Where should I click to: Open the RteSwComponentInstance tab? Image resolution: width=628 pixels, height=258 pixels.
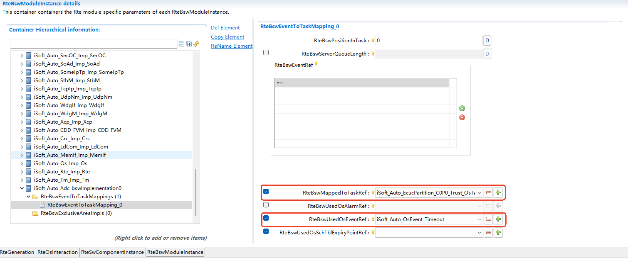113,252
